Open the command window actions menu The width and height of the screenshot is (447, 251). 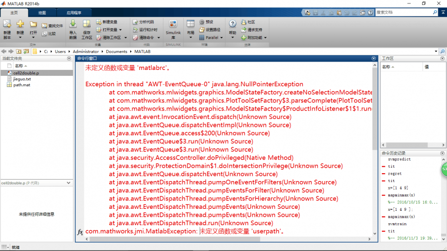pos(373,59)
